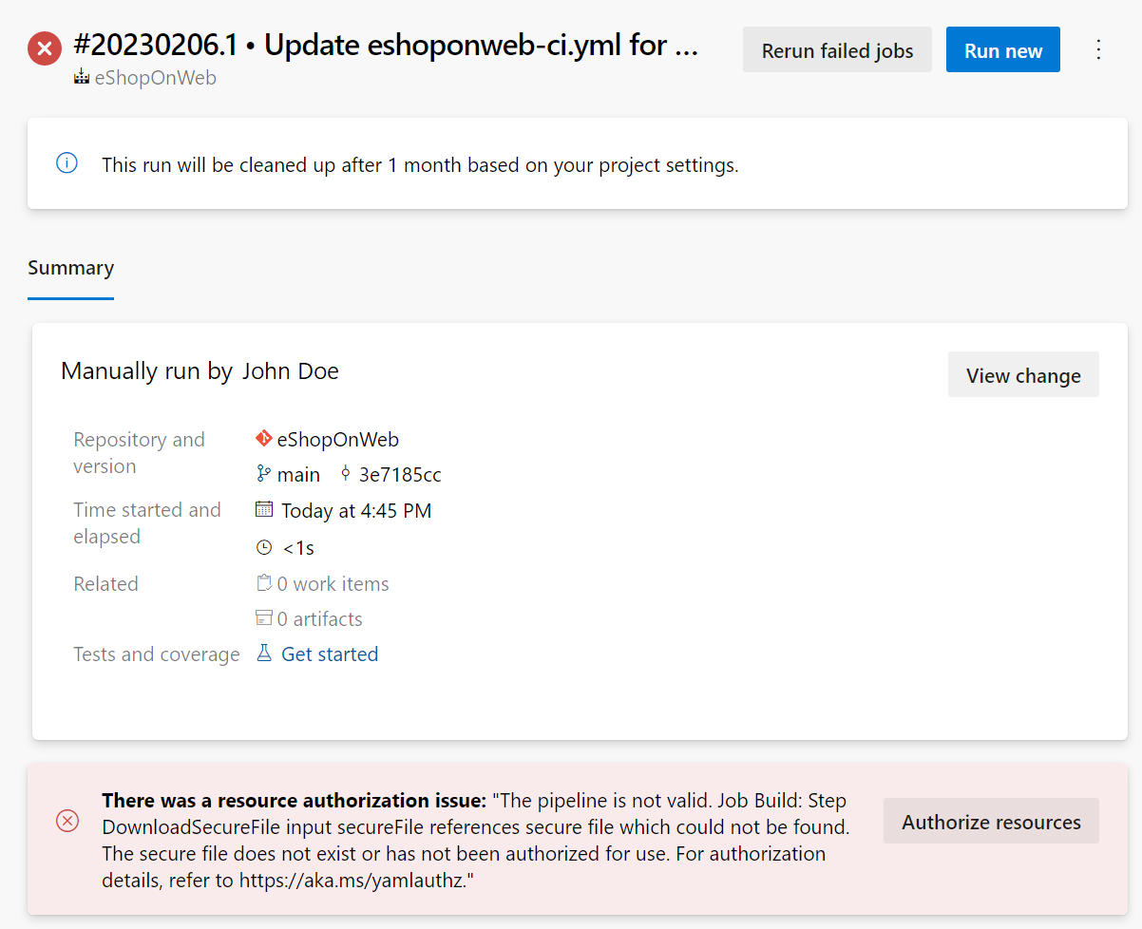The width and height of the screenshot is (1142, 929).
Task: Click the 3e7185cc commit link
Action: [401, 474]
